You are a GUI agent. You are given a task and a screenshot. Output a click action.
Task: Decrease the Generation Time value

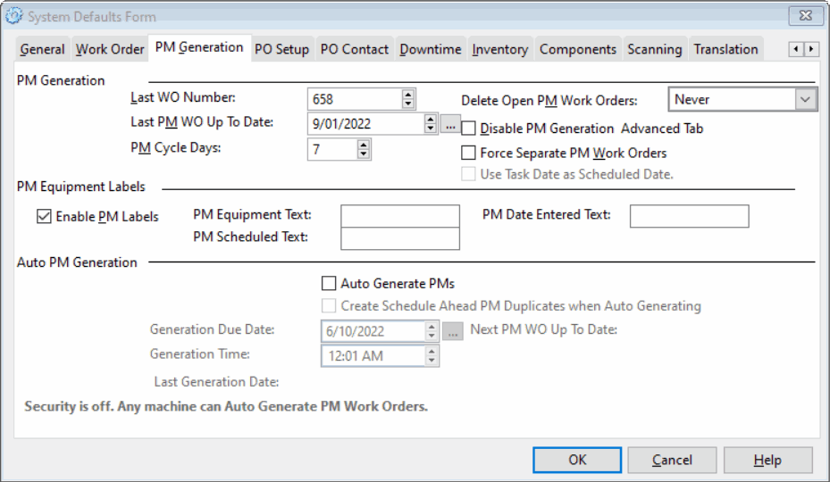[x=432, y=361]
